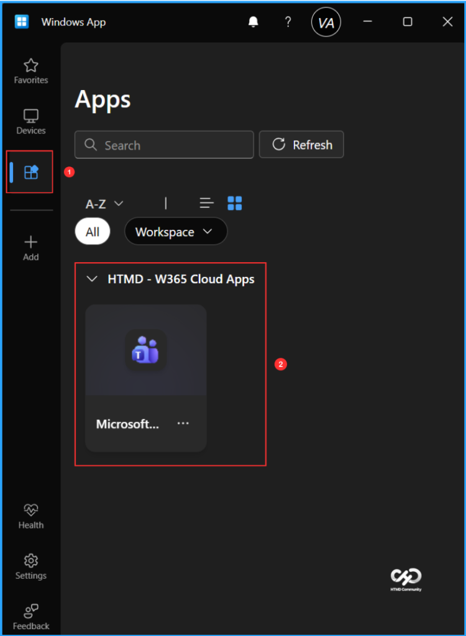Click the help question mark icon

pyautogui.click(x=288, y=22)
